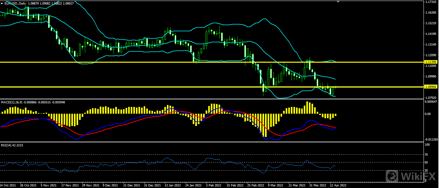Click the 29 Nov 2021 date label
Image resolution: width=439 pixels, height=188 pixels.
(90, 186)
